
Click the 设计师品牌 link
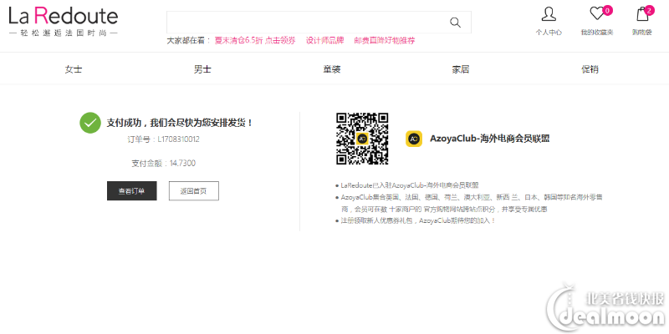[x=324, y=40]
